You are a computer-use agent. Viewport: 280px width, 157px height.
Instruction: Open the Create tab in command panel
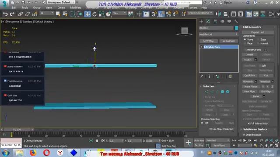point(201,21)
